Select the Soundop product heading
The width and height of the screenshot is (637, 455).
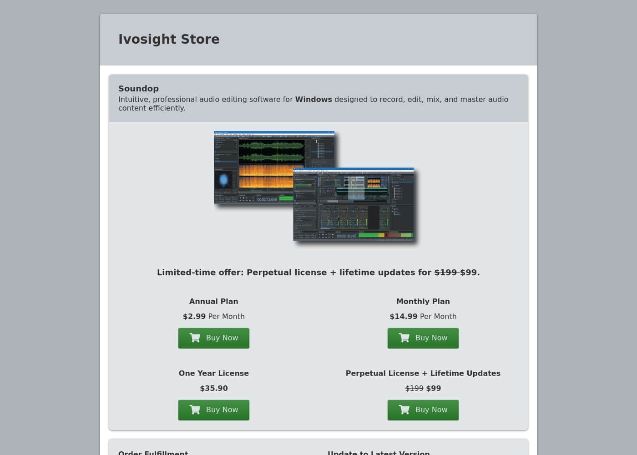(138, 89)
